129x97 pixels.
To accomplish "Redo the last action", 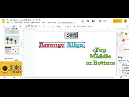I will click(11, 26).
